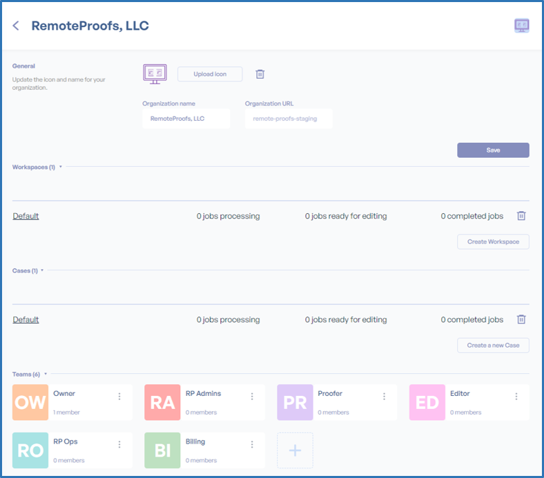Select the RA RP Admins team avatar
This screenshot has height=478, width=544.
coord(162,402)
